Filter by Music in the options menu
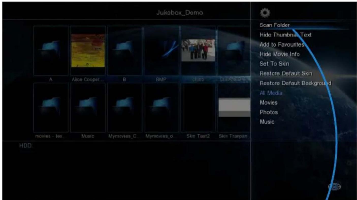The height and width of the screenshot is (200, 357). [x=267, y=122]
